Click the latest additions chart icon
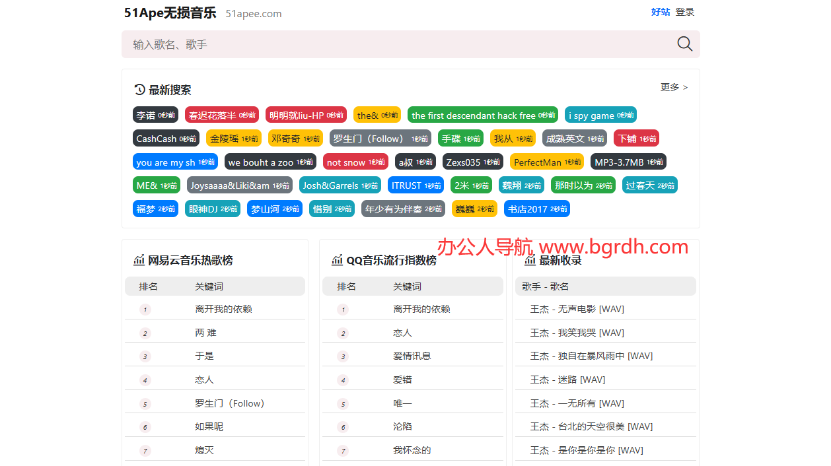 coord(530,260)
